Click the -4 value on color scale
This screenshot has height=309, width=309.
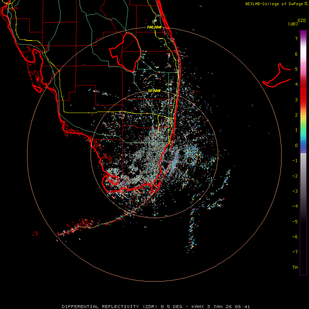(295, 206)
